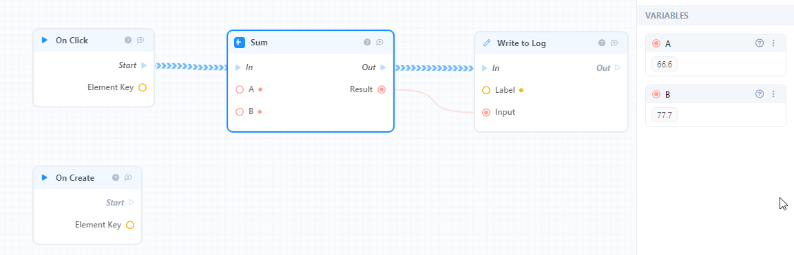This screenshot has width=794, height=255.
Task: Click the Out arrow on Write to Log
Action: 617,67
